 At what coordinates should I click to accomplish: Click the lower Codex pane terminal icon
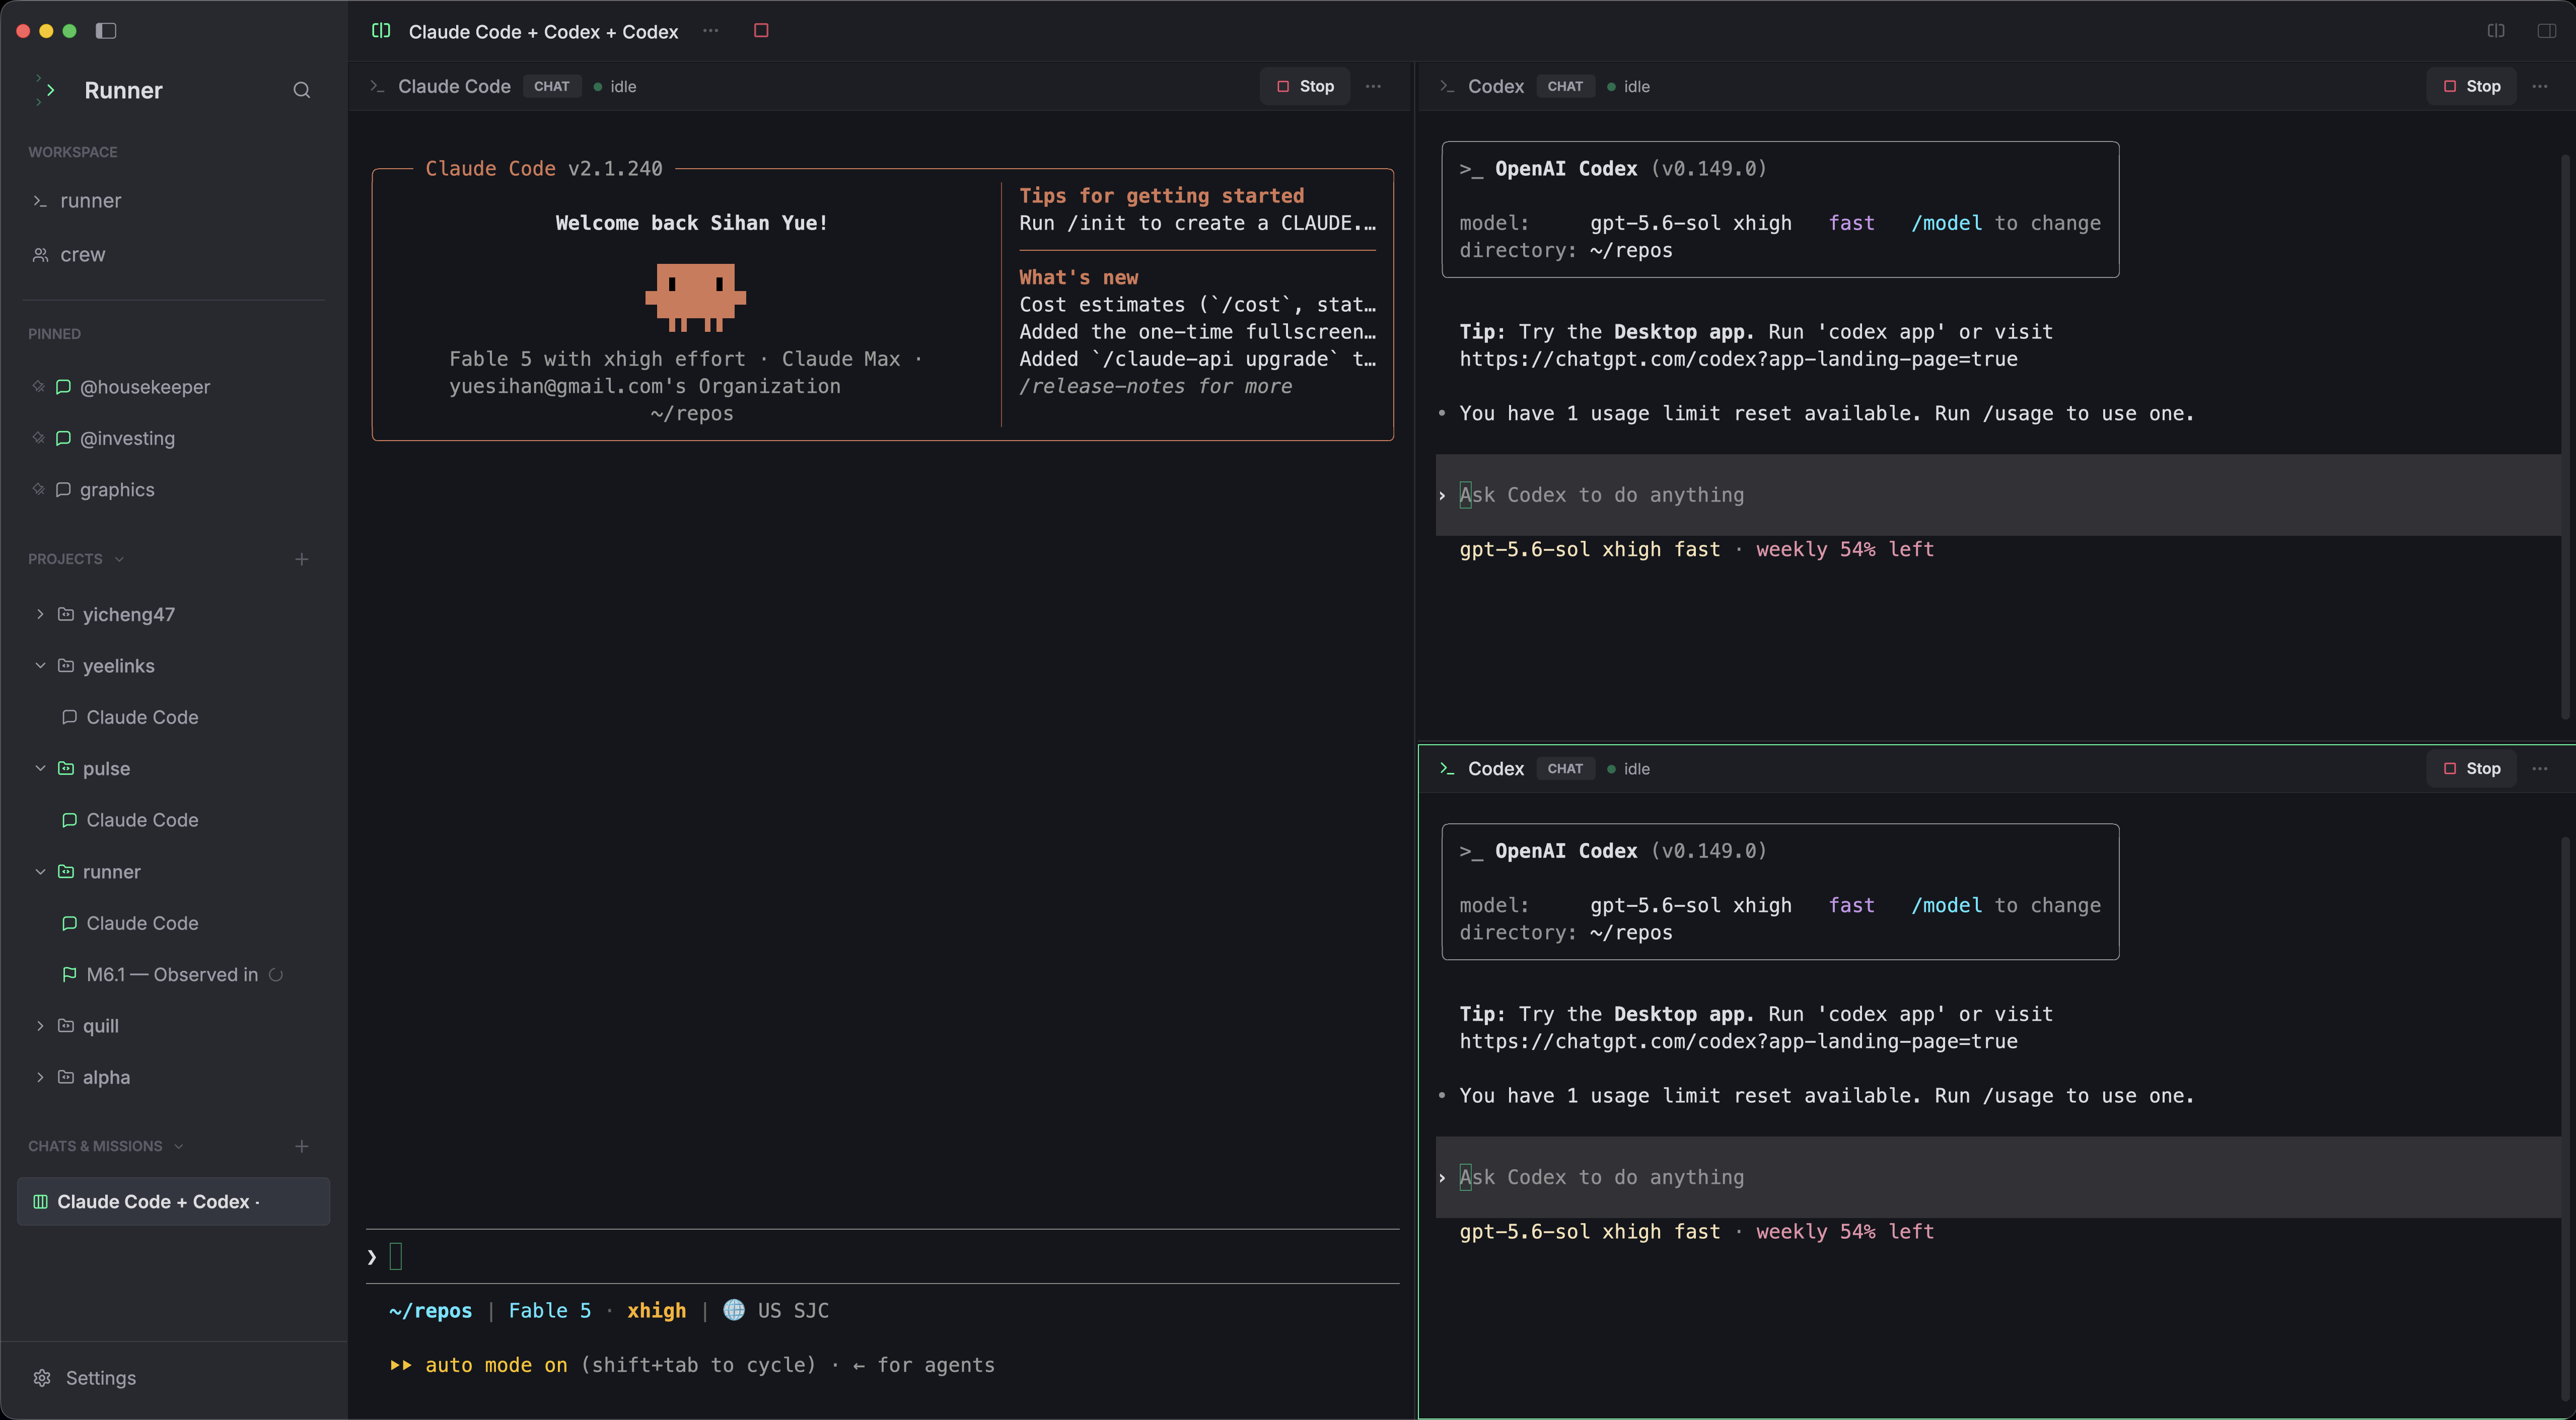point(1447,769)
